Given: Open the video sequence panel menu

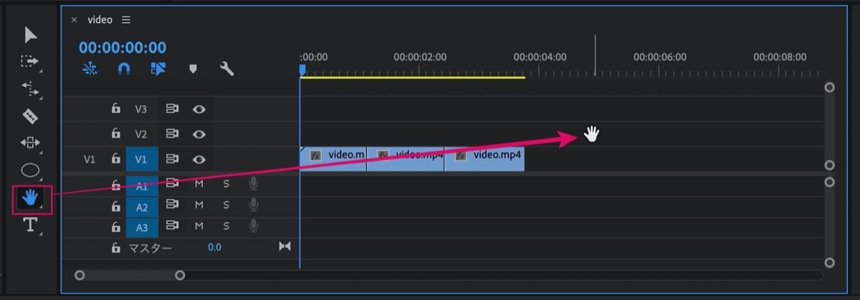Looking at the screenshot, I should (126, 20).
